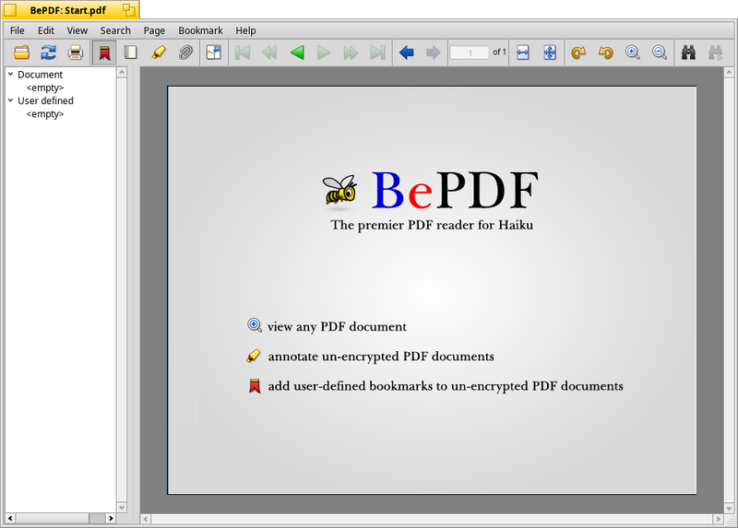Fit the whole page to window icon
The image size is (738, 528).
(550, 53)
